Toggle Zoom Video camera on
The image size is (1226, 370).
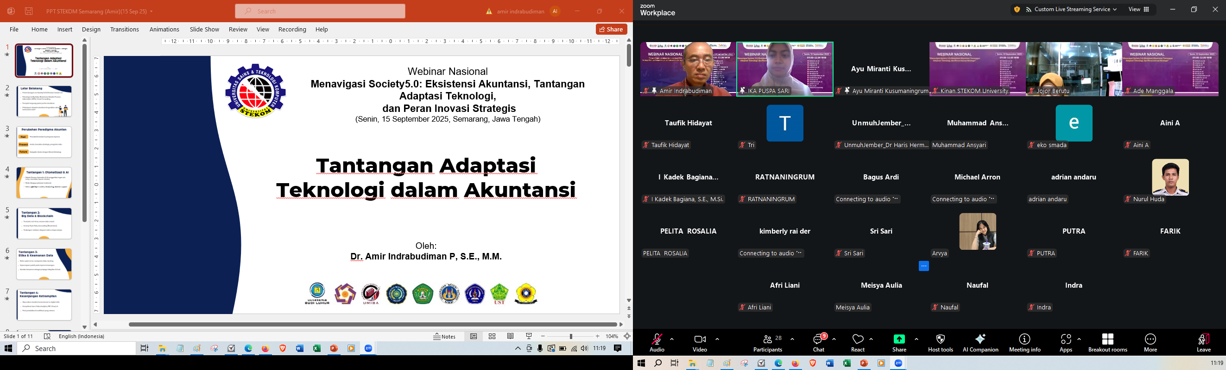pyautogui.click(x=700, y=342)
